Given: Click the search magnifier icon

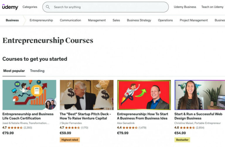Looking at the screenshot, I should [x=48, y=7].
